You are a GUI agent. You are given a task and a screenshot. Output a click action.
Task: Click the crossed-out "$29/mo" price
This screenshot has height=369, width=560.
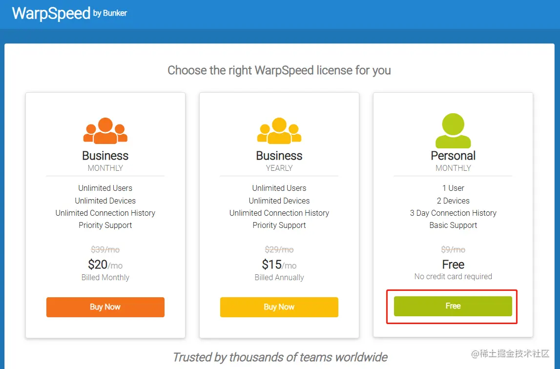[x=279, y=250]
